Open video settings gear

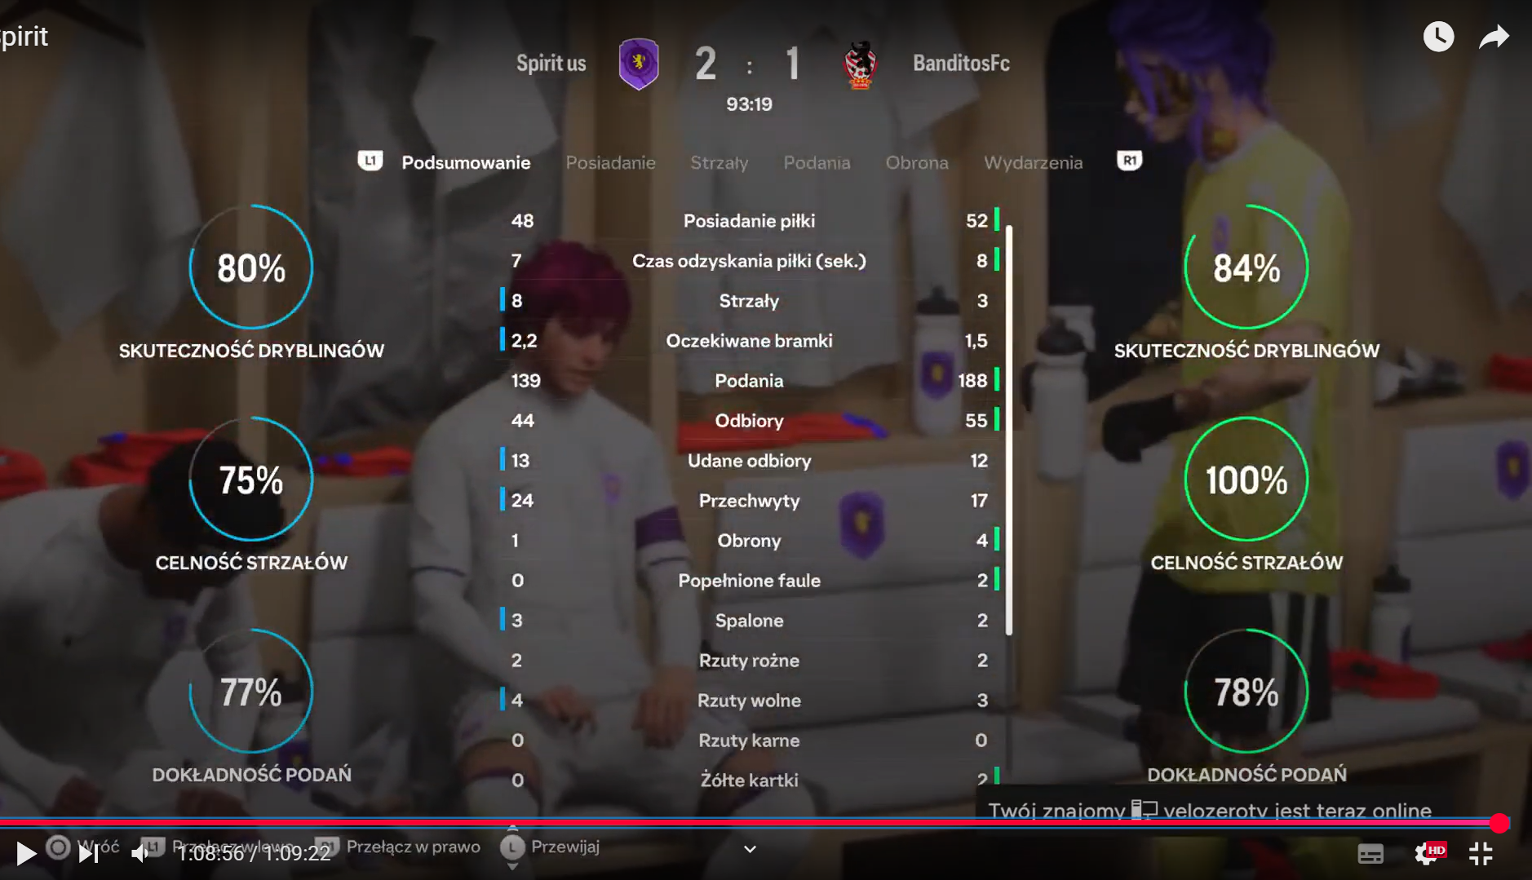tap(1427, 854)
